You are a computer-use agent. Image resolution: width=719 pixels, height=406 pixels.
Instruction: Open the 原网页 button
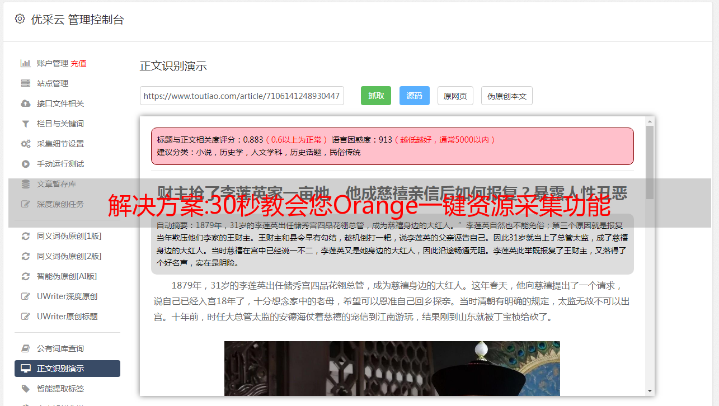click(x=455, y=96)
